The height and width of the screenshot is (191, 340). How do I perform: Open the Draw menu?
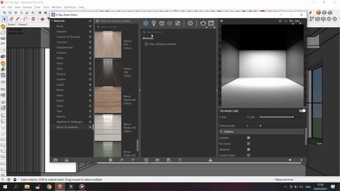37,7
